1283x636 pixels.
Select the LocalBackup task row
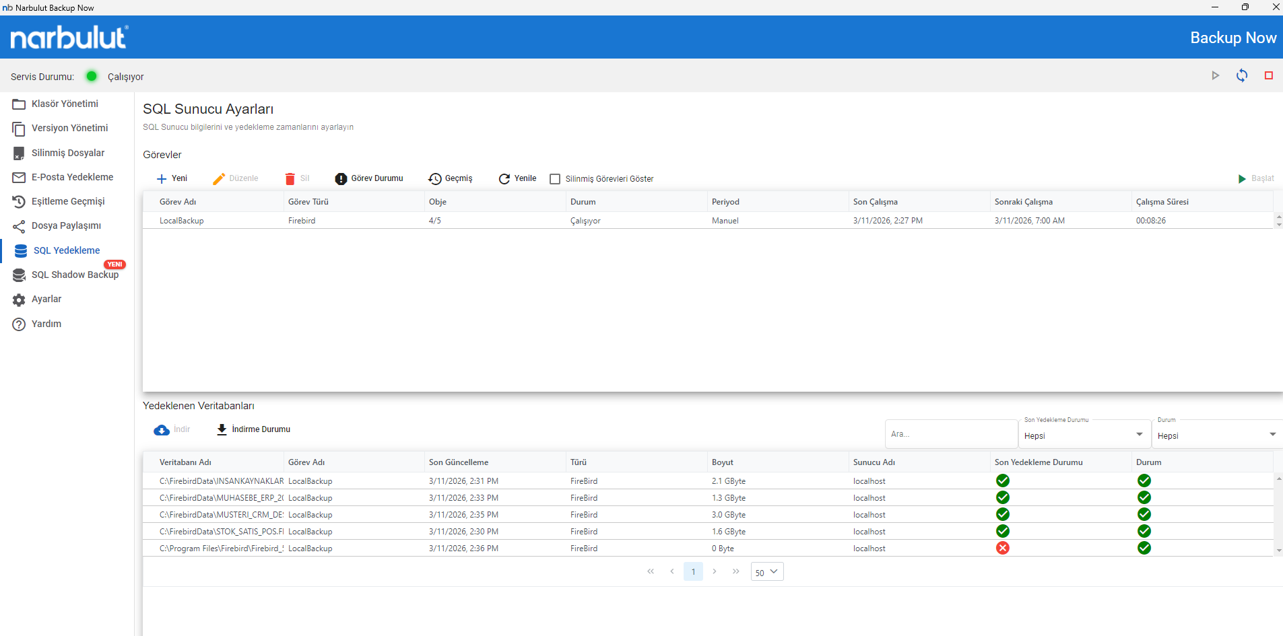[x=182, y=221]
